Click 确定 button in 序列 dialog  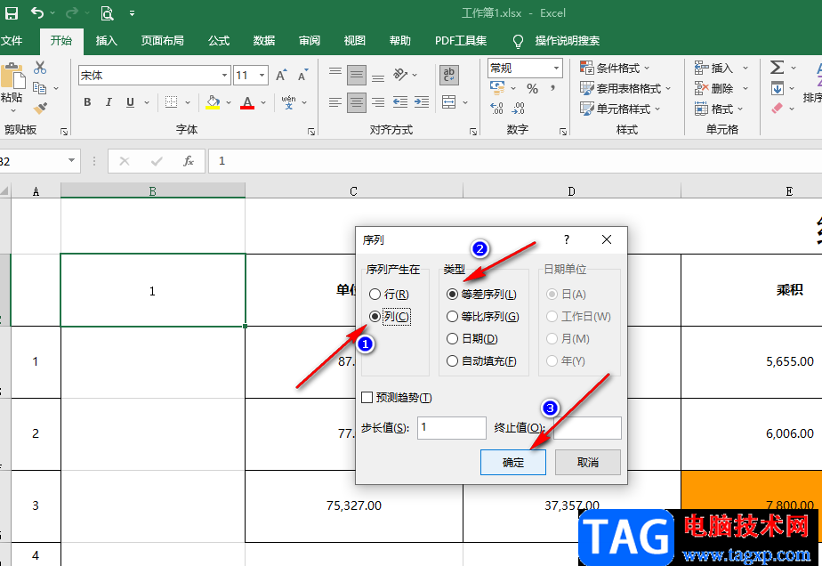513,462
